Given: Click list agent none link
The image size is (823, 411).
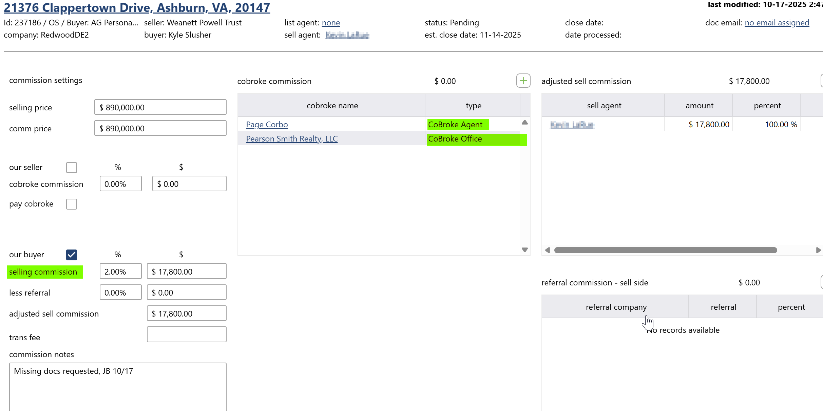Looking at the screenshot, I should coord(330,23).
